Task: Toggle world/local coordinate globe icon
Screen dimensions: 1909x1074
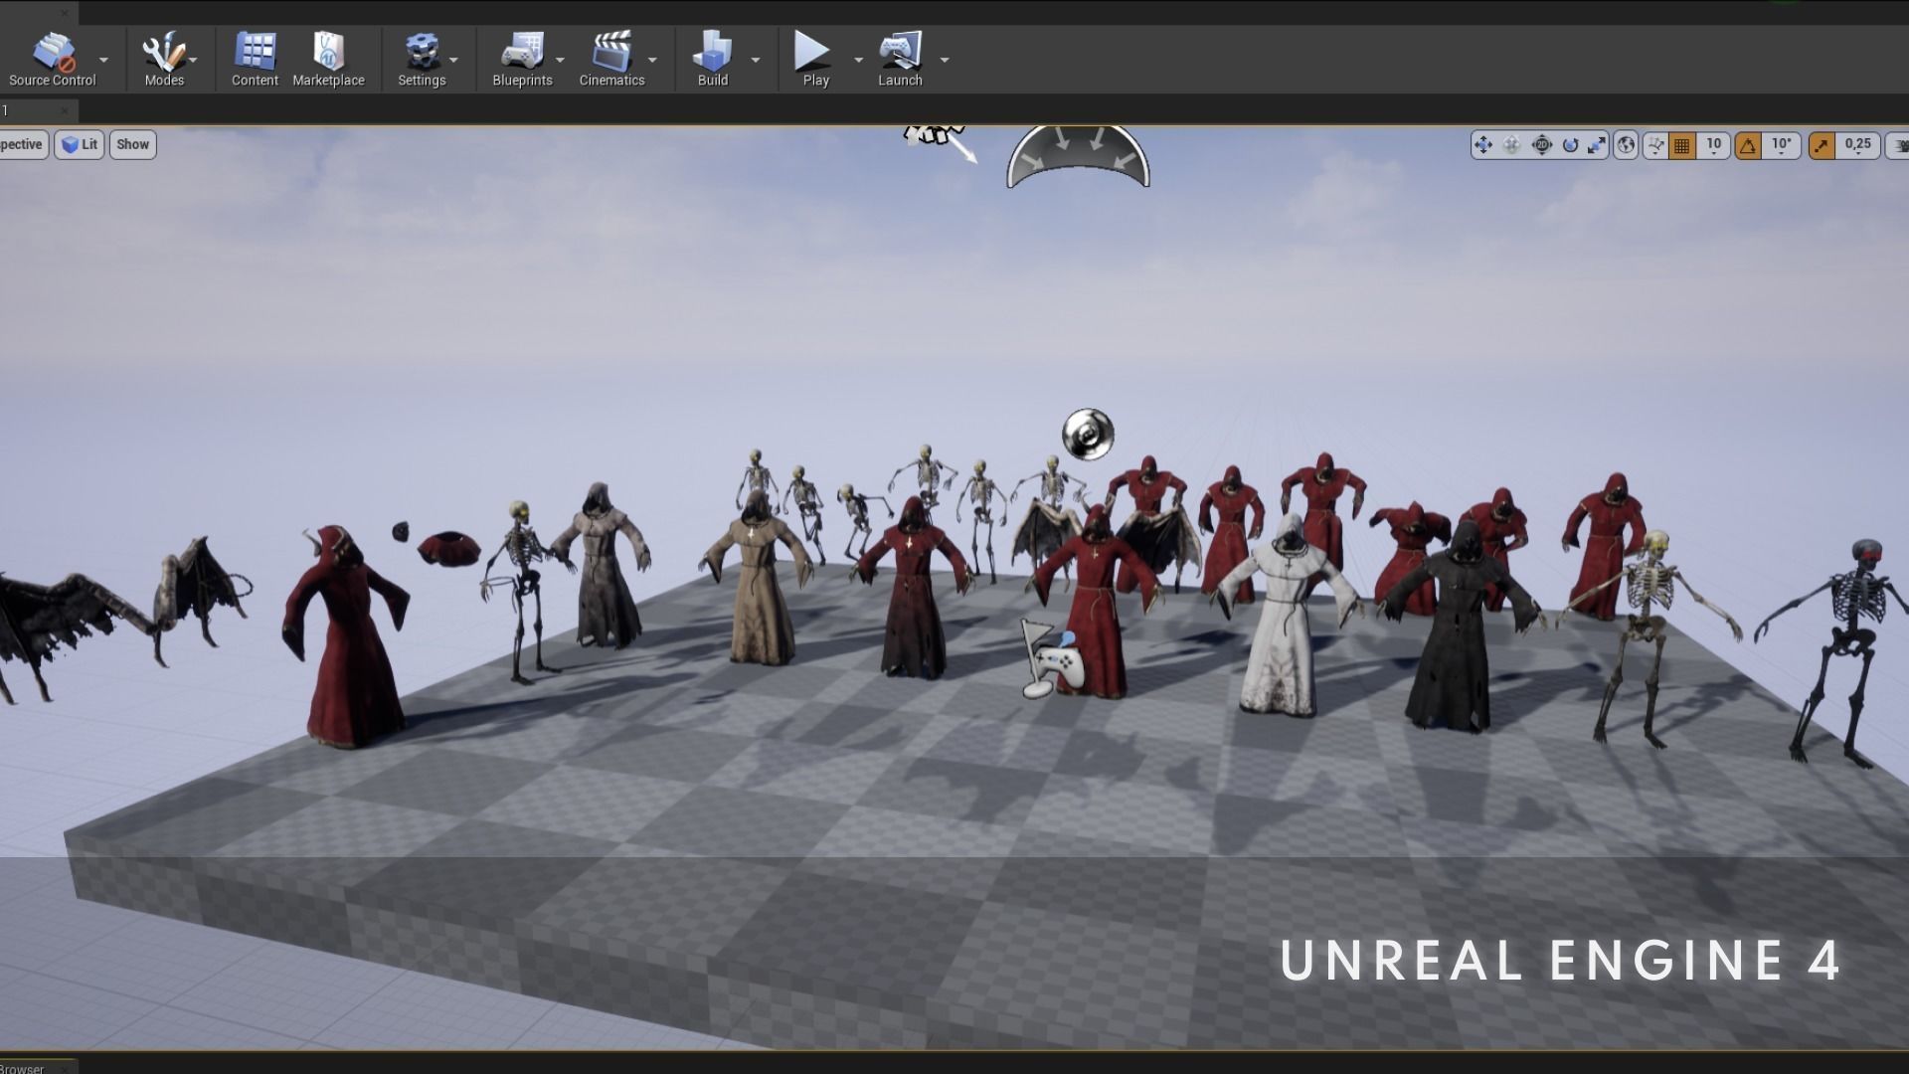Action: click(x=1626, y=145)
